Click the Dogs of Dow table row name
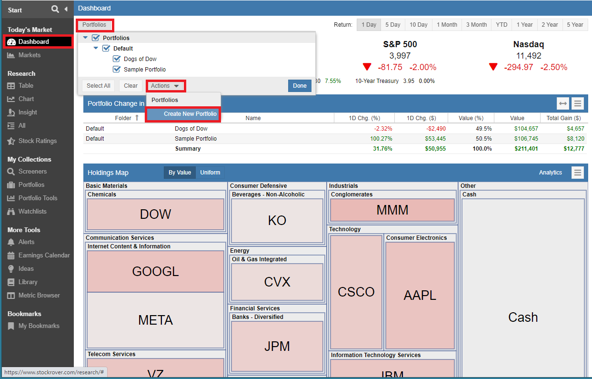 191,129
